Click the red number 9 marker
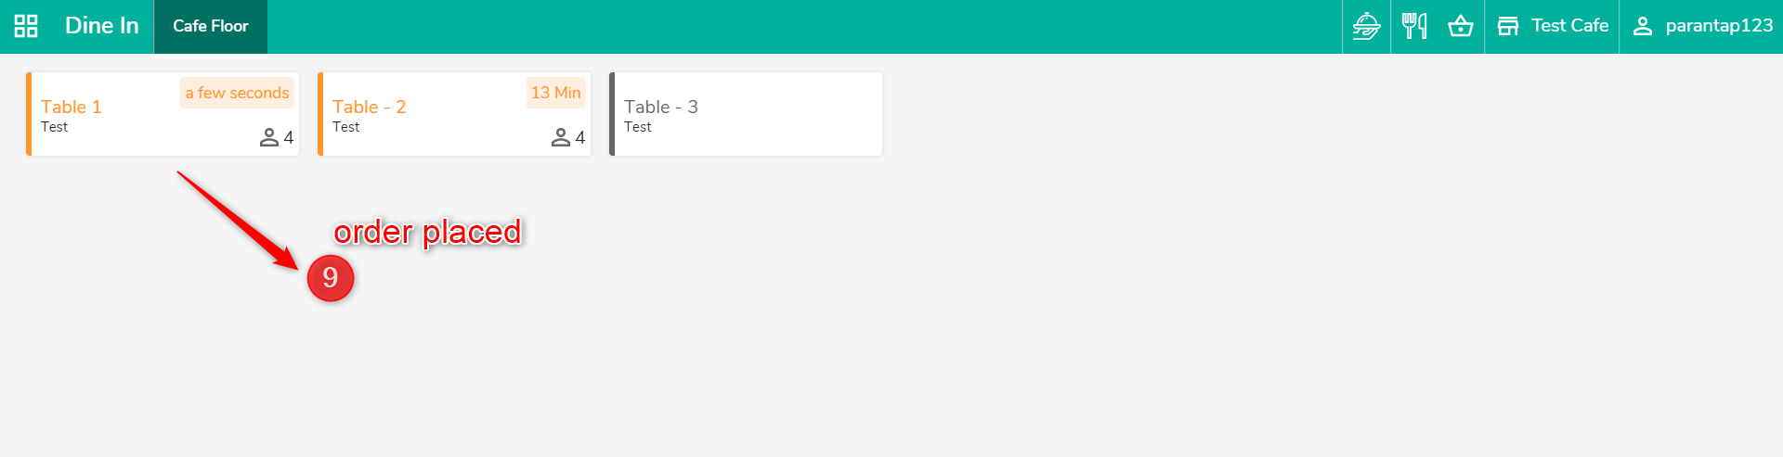 [x=331, y=278]
